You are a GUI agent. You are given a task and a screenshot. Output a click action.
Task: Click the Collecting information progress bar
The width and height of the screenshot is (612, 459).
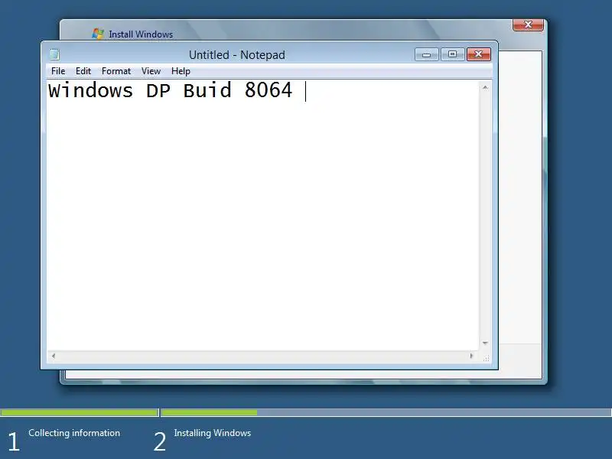80,412
